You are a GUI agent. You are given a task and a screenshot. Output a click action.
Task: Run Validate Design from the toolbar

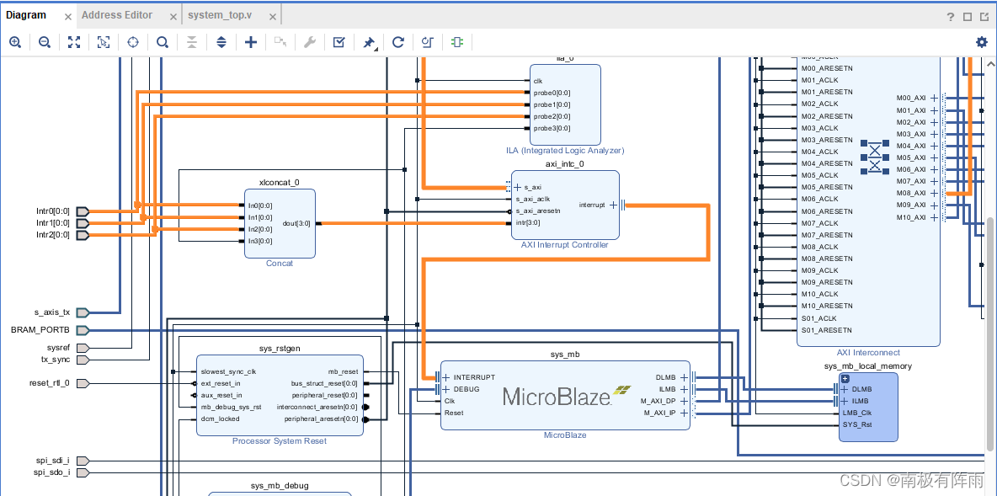click(x=339, y=41)
